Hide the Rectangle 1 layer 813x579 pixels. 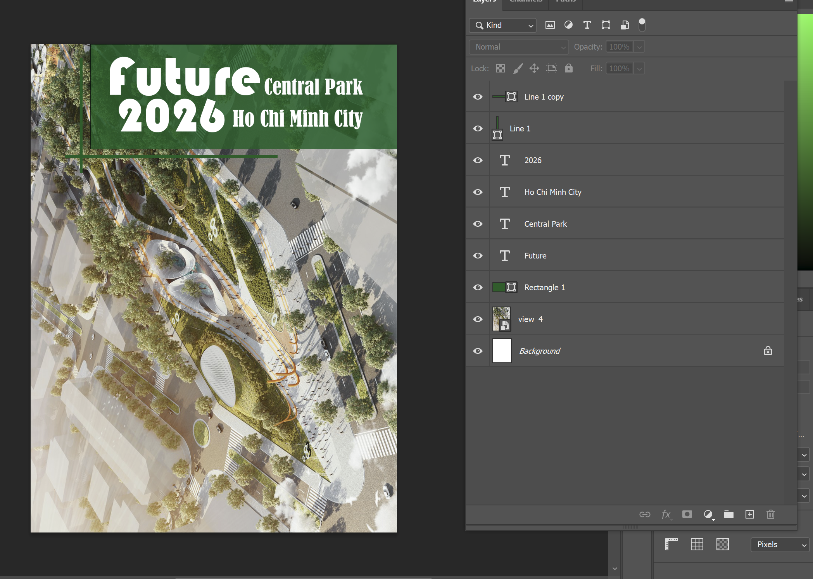pos(478,288)
